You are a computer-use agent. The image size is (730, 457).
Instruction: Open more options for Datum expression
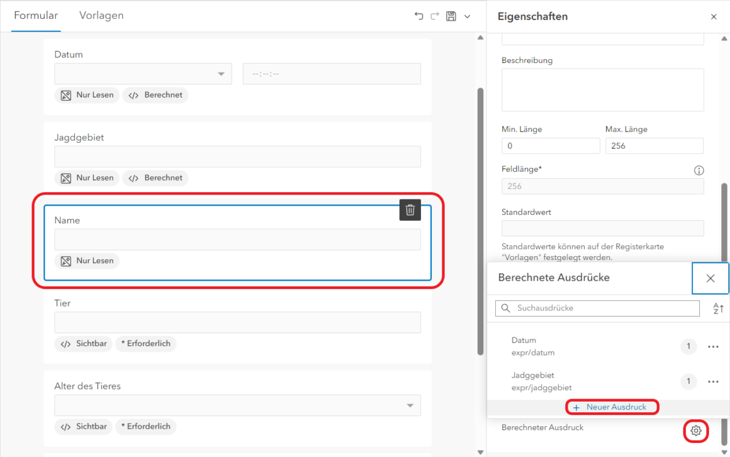point(713,347)
